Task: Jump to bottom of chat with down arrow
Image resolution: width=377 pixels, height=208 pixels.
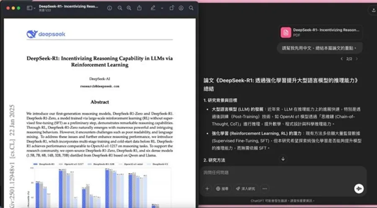Action: 283,159
